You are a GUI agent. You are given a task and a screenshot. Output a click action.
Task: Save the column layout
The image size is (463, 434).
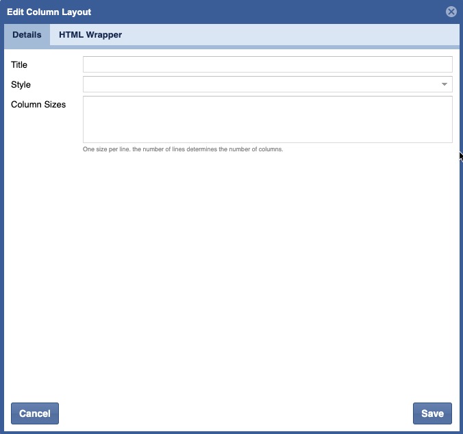point(432,413)
